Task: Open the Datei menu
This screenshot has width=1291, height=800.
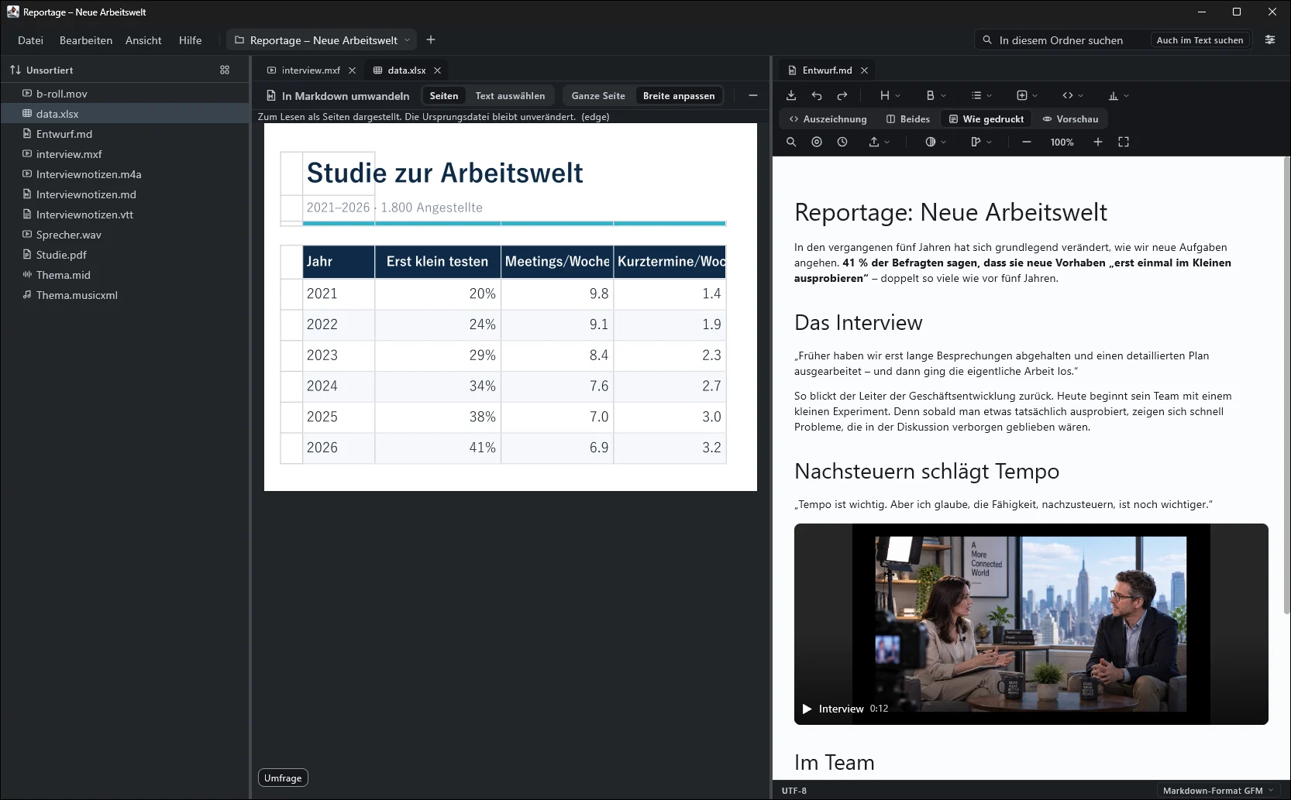Action: (x=30, y=40)
